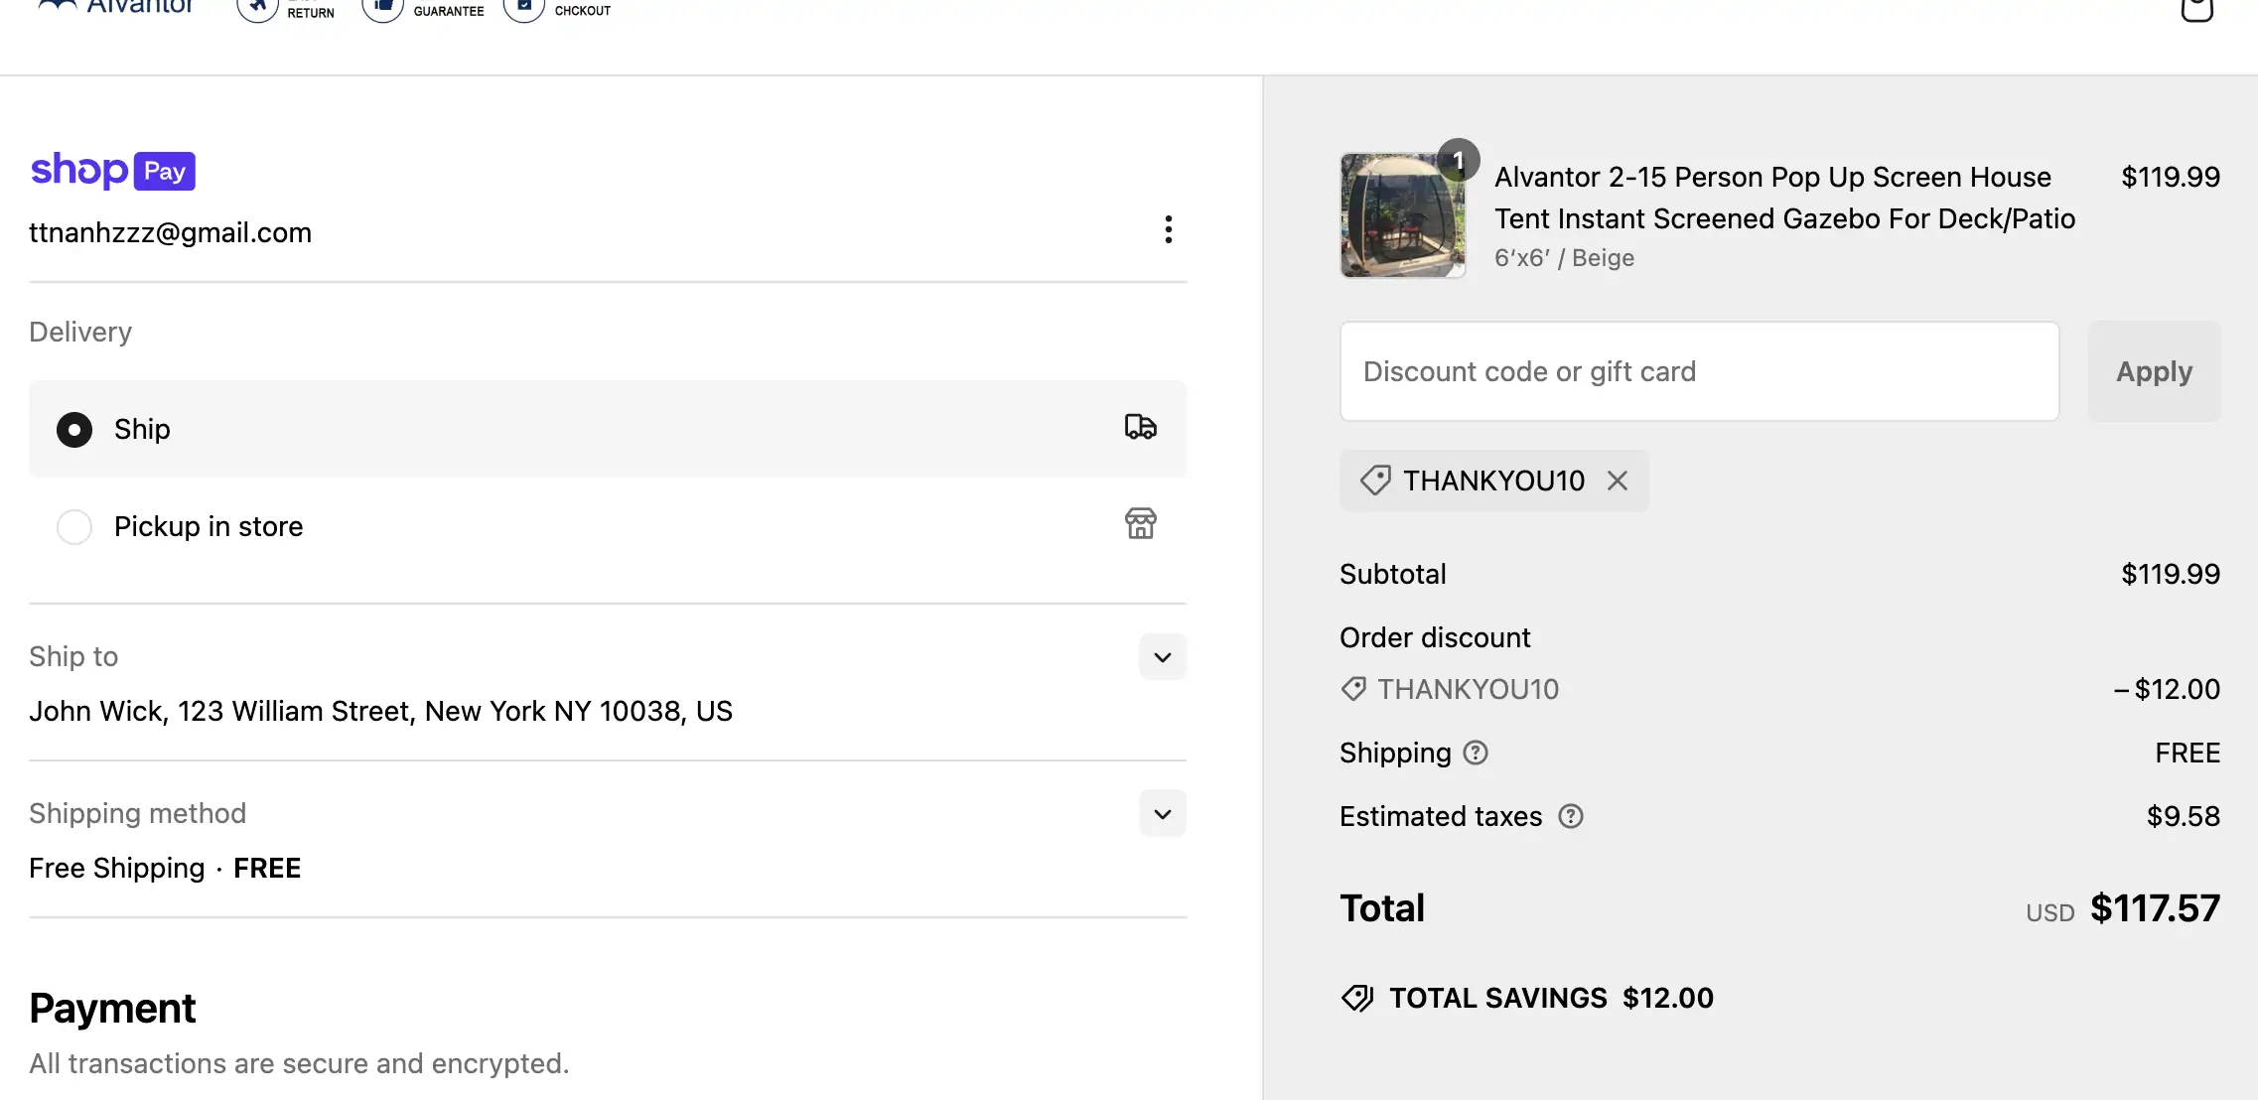2258x1100 pixels.
Task: Click the Shop Pay logo
Action: click(x=112, y=171)
